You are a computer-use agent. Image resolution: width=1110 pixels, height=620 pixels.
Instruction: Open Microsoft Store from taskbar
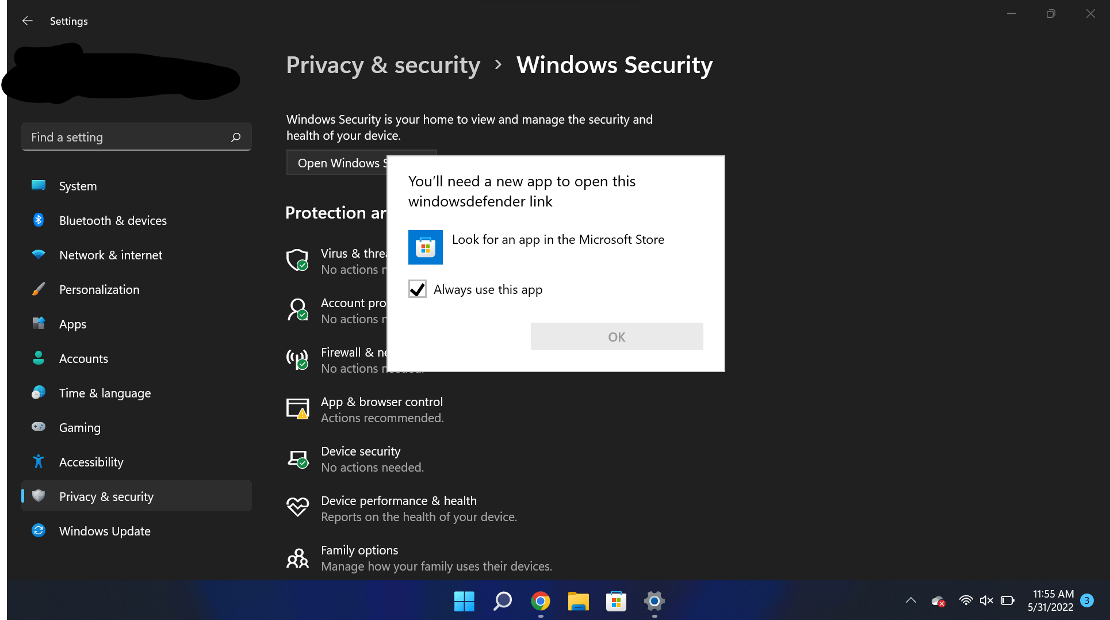616,601
